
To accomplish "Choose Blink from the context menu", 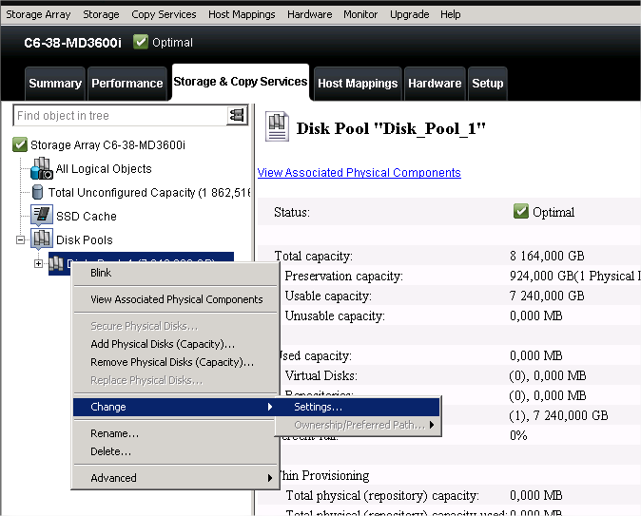I will click(176, 273).
